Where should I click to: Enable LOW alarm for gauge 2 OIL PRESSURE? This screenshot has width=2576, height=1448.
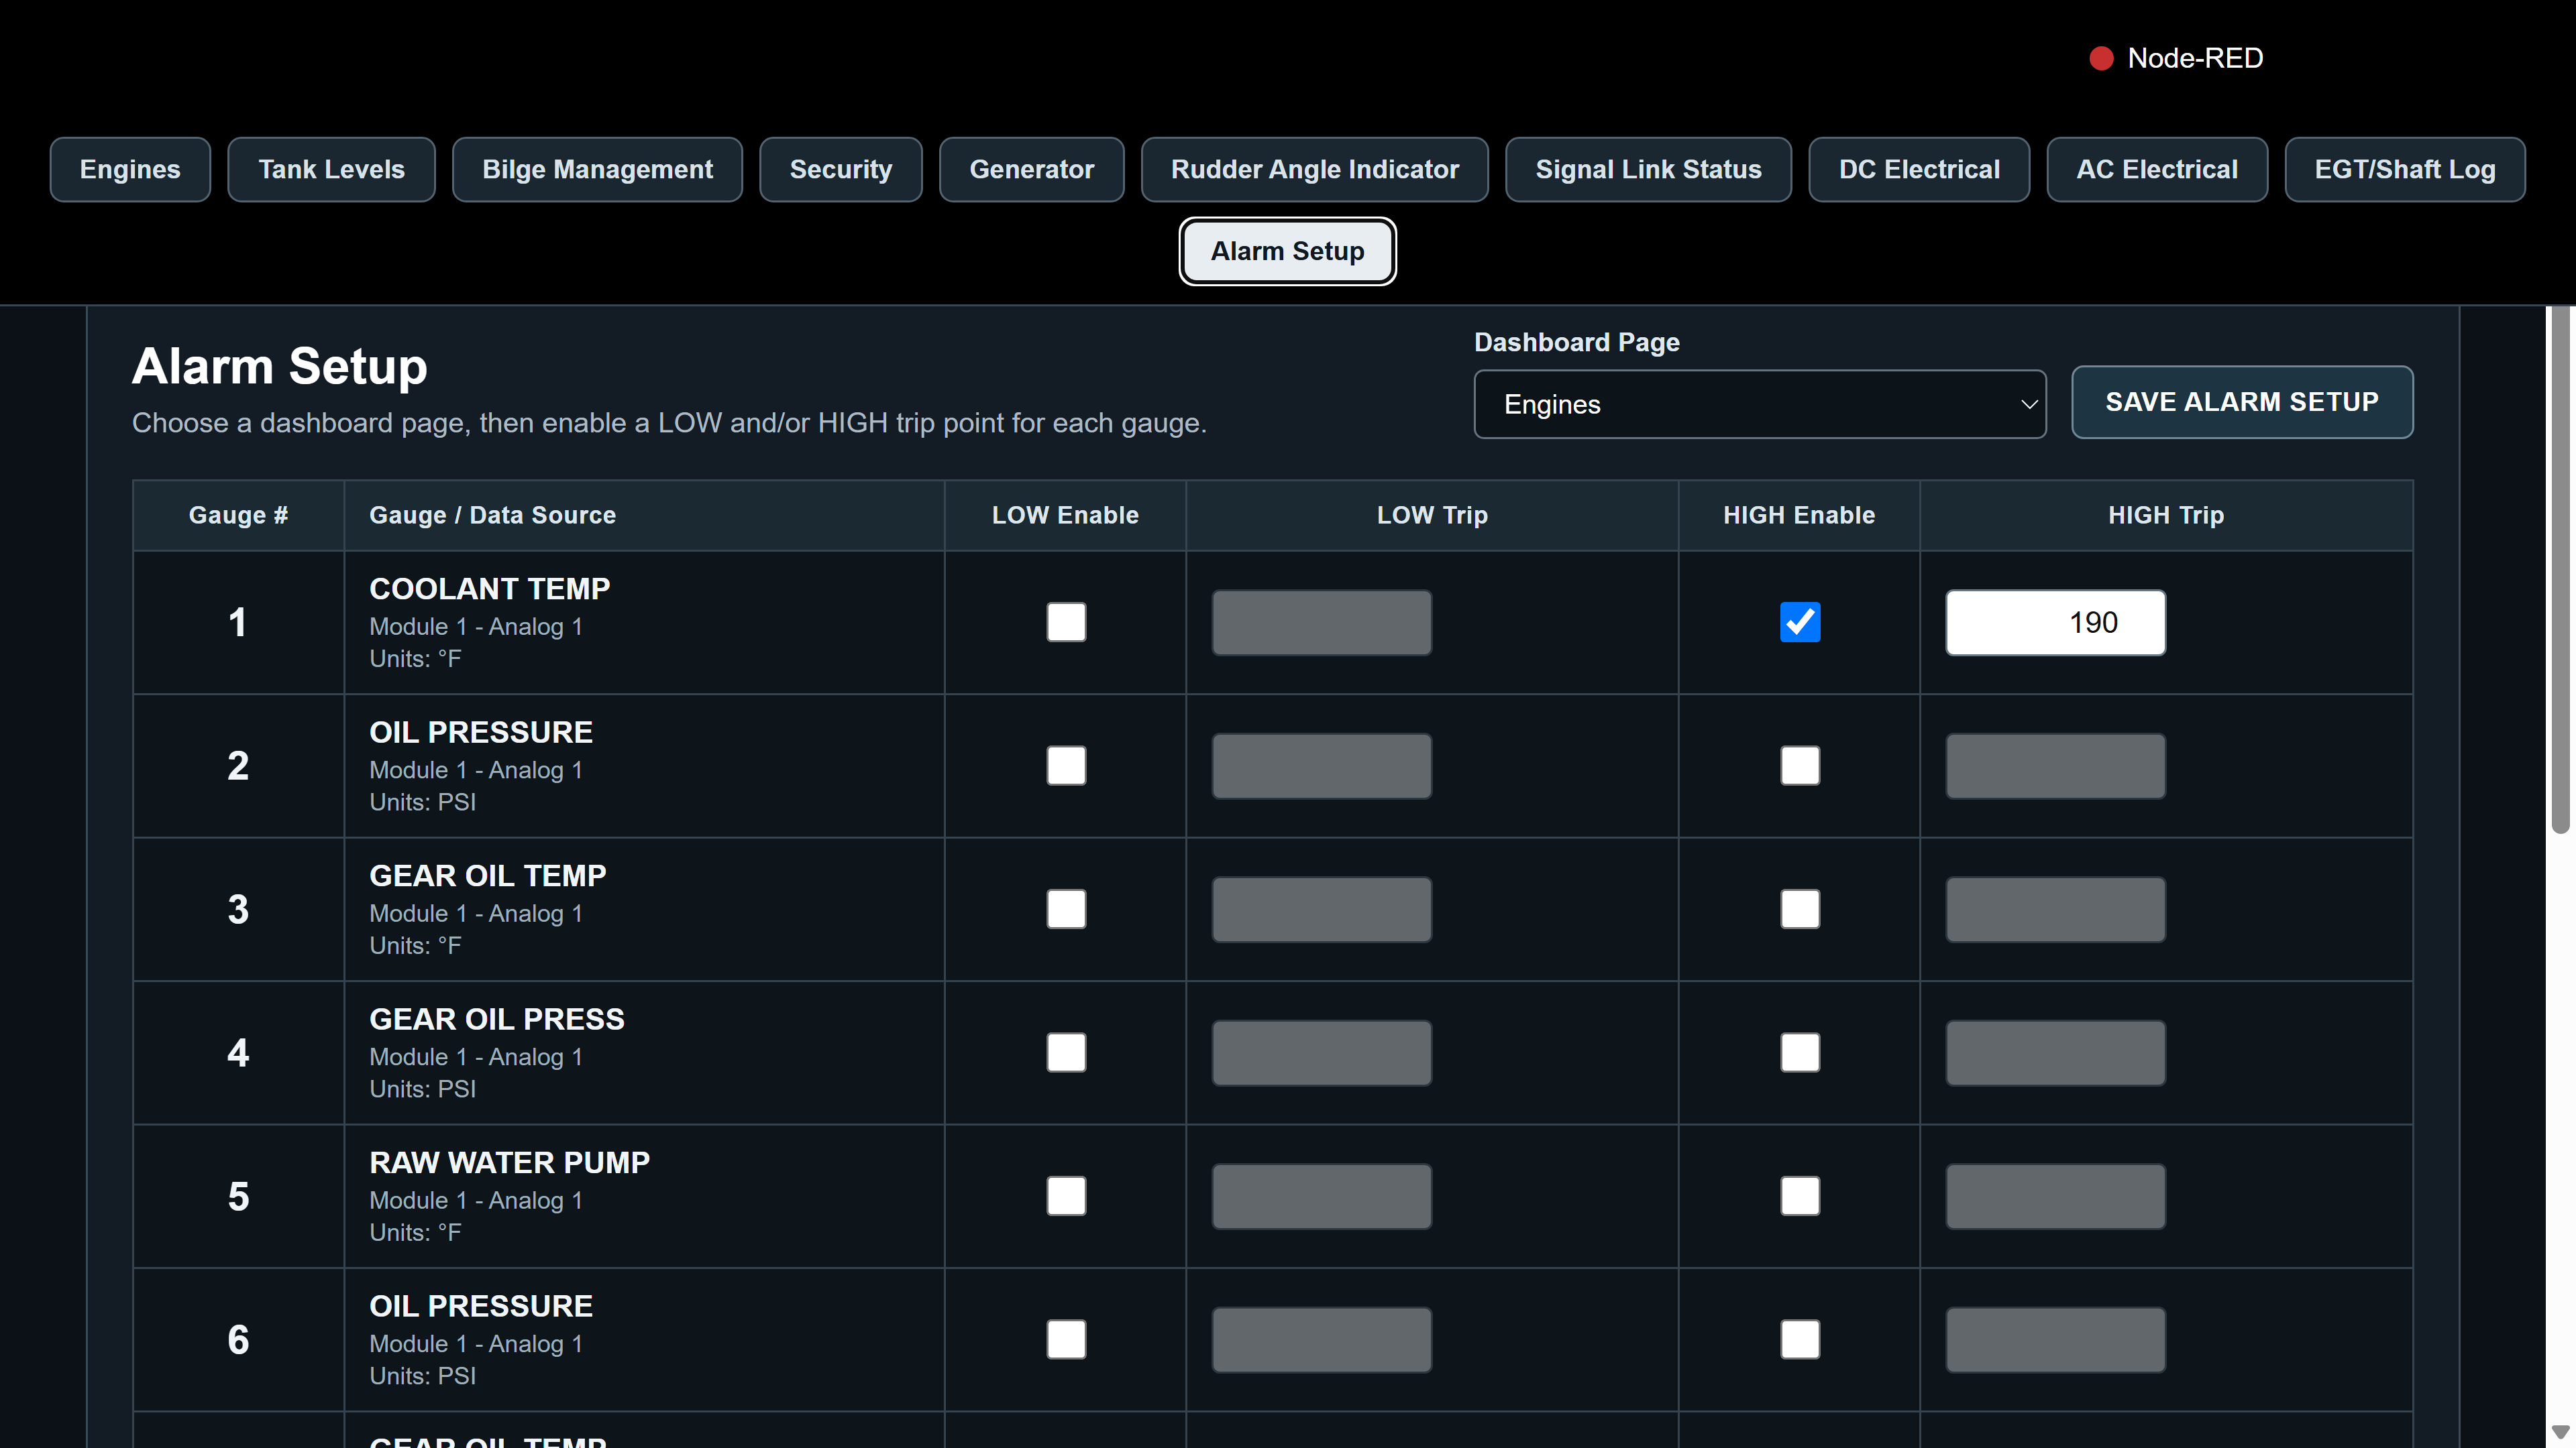pyautogui.click(x=1066, y=766)
